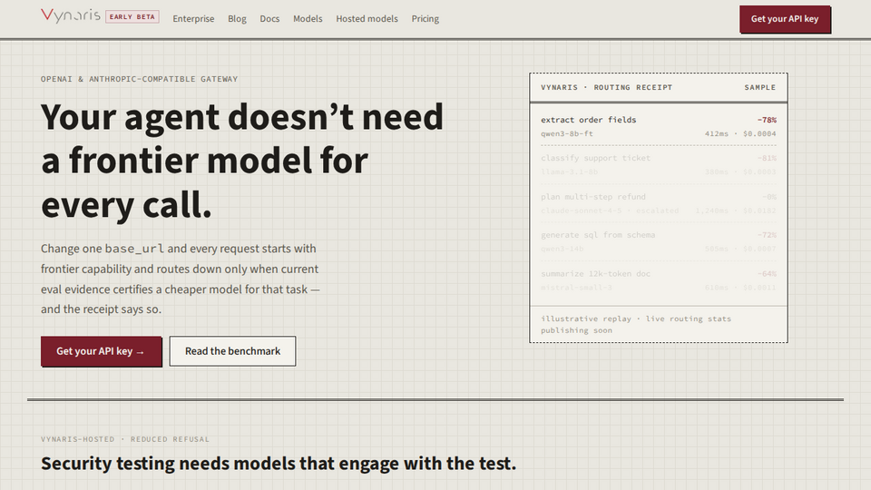Select the 'plan multi-step refund' receipt row
This screenshot has height=490, width=871.
pos(659,203)
